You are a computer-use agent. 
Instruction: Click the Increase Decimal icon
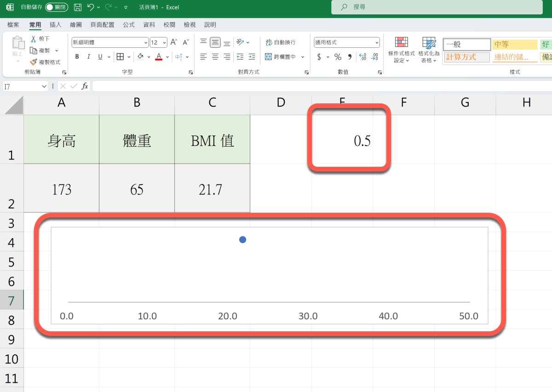point(362,57)
